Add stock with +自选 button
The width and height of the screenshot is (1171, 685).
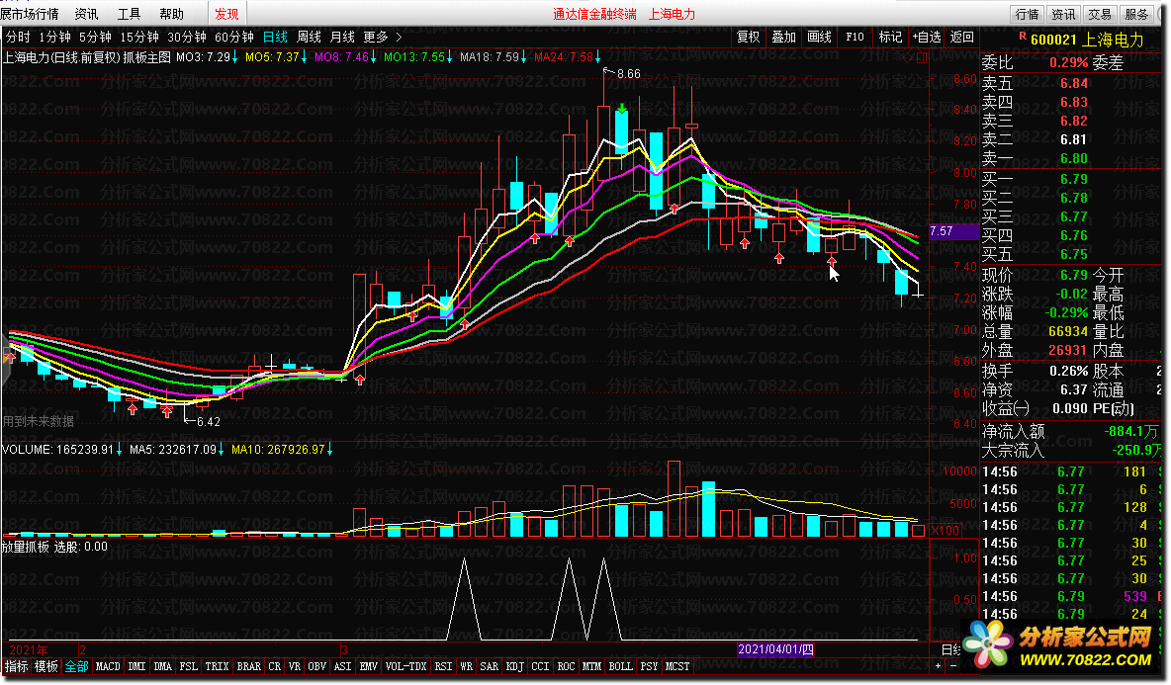coord(926,37)
